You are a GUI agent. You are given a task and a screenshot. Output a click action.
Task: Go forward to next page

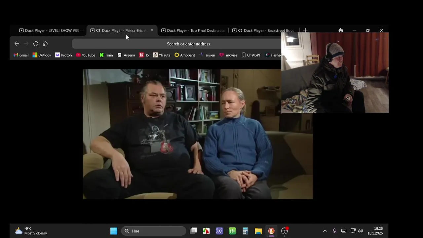click(26, 44)
